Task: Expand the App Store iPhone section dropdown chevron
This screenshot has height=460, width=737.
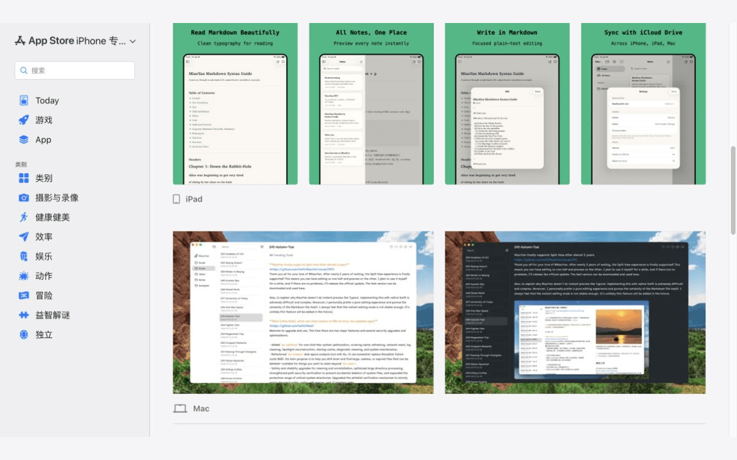Action: [x=133, y=41]
